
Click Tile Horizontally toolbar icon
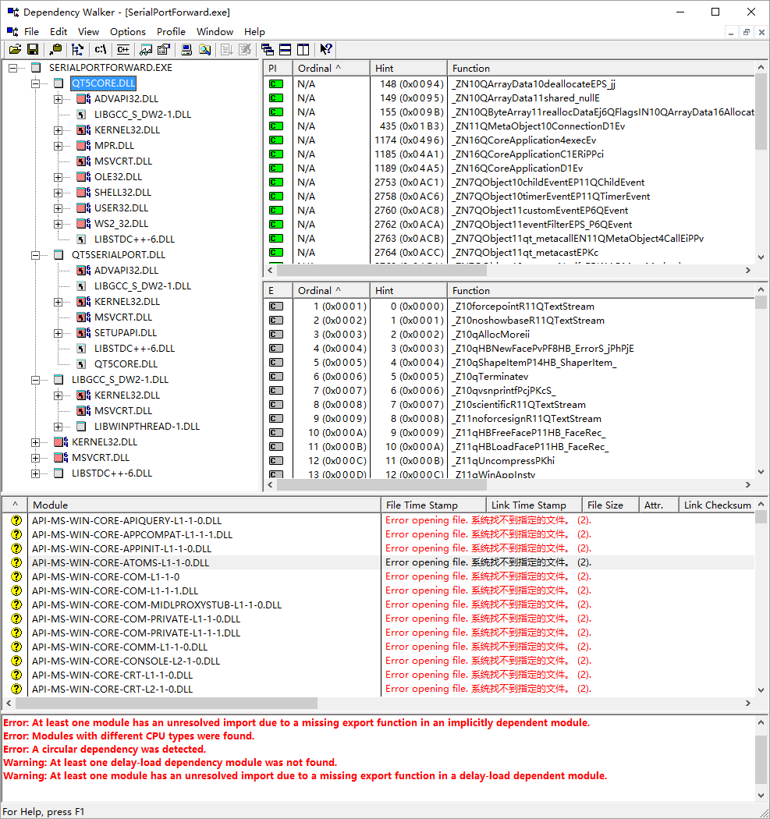tap(286, 50)
